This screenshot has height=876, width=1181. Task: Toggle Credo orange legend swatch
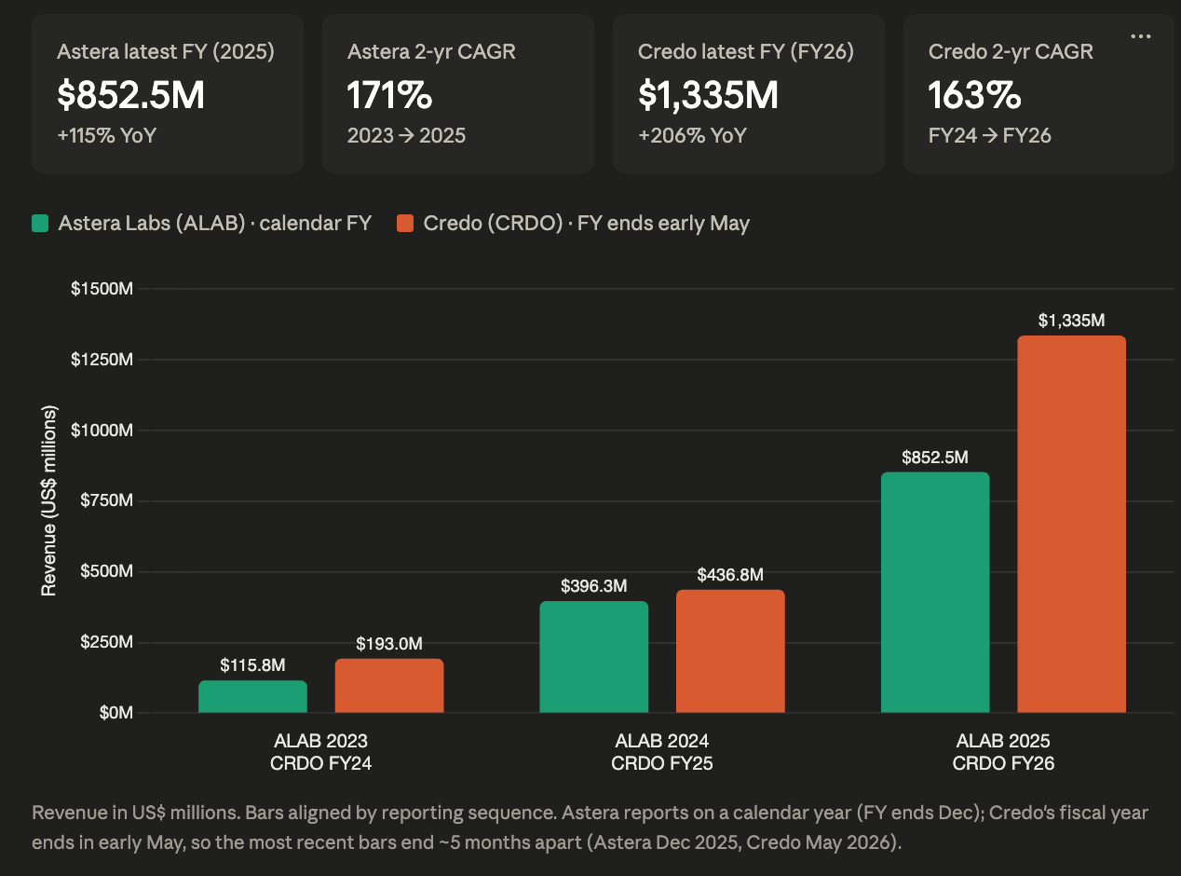(405, 224)
